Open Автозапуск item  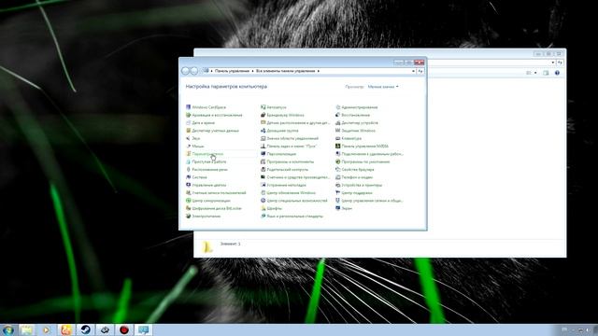[274, 107]
